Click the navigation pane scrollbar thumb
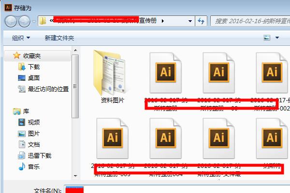 coord(75,86)
